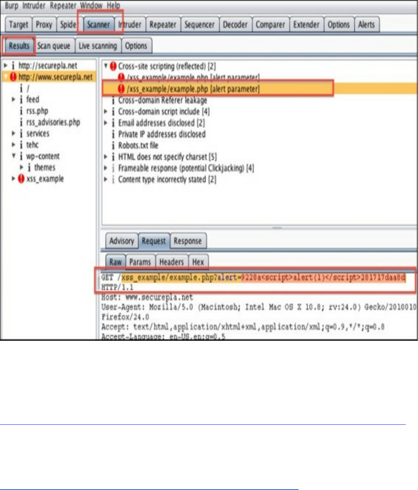Switch to the Decoder tab
This screenshot has width=418, height=490.
(x=235, y=25)
